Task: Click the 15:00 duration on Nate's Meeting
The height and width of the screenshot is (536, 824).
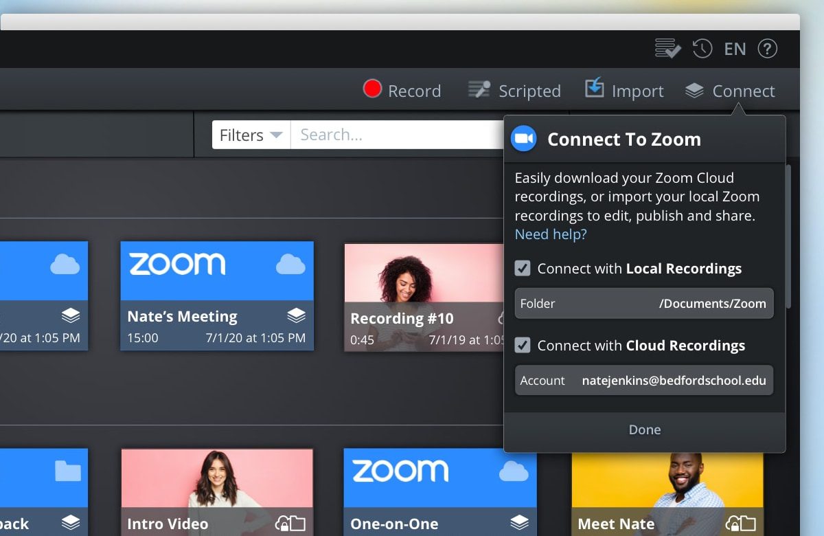Action: 143,338
